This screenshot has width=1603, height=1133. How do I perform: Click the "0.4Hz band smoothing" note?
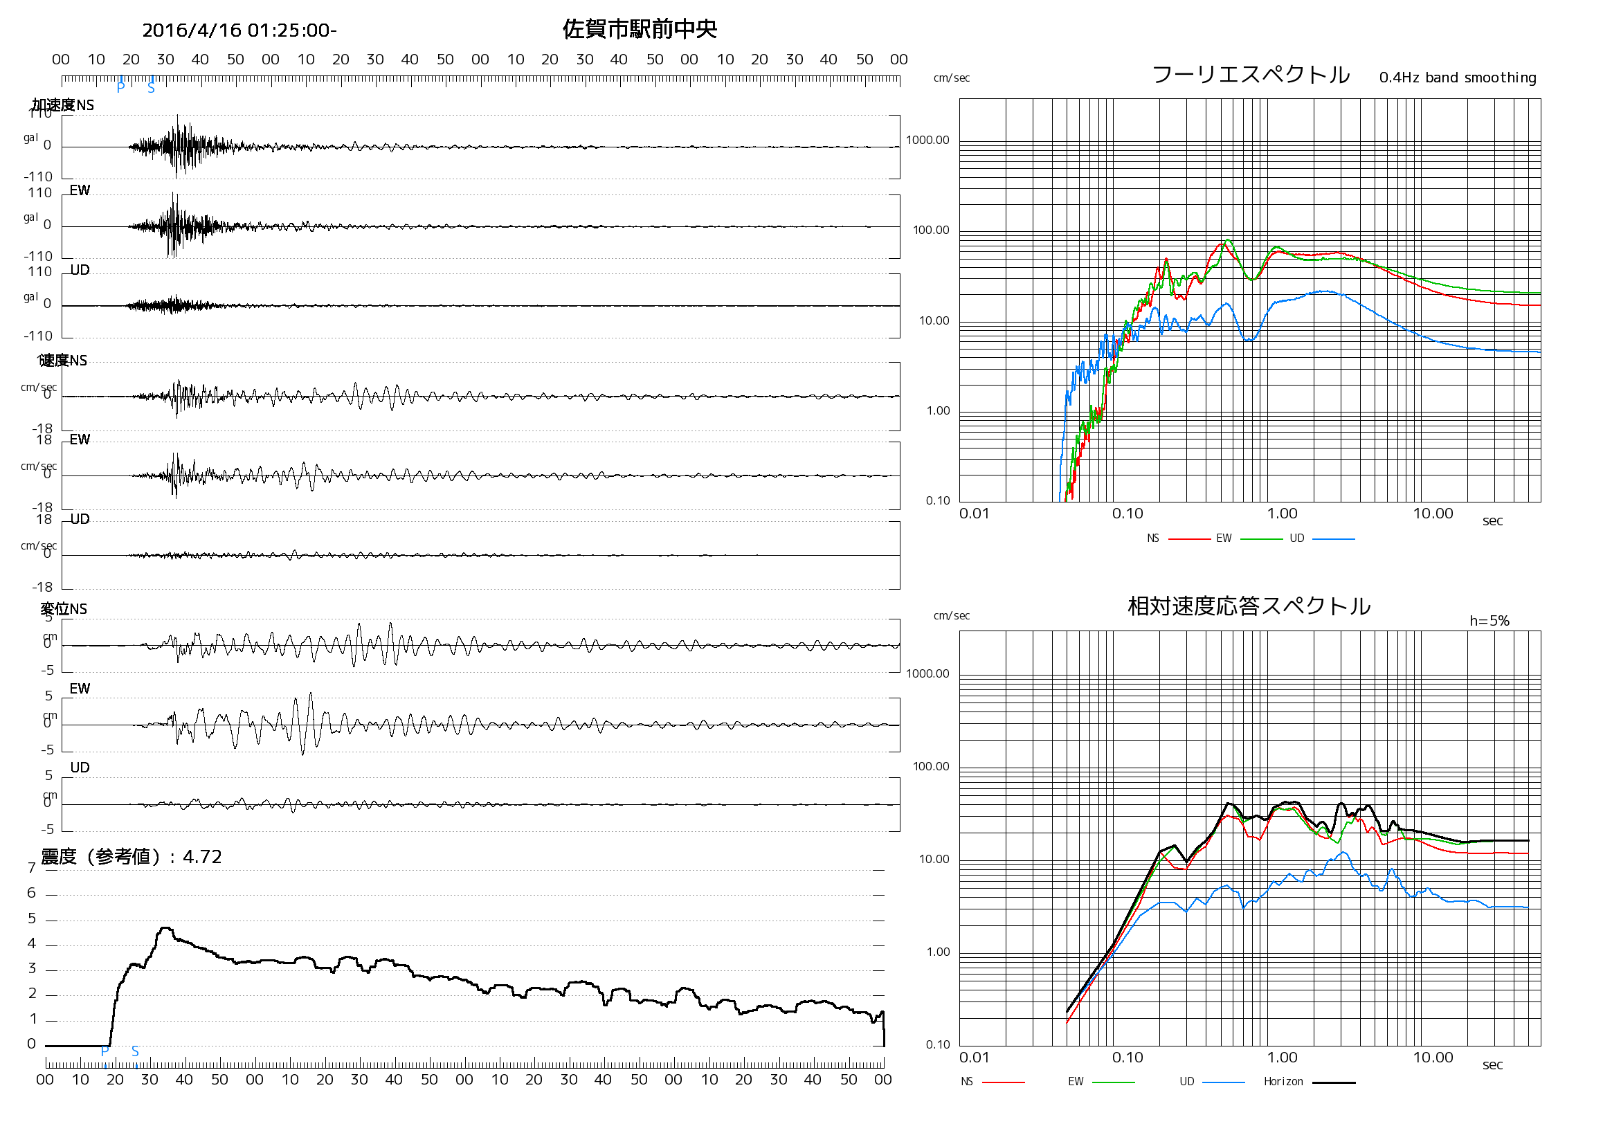pyautogui.click(x=1458, y=78)
